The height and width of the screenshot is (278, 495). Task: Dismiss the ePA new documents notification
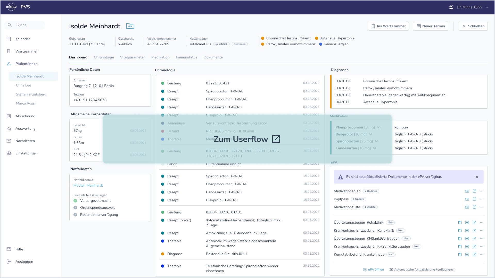click(477, 177)
